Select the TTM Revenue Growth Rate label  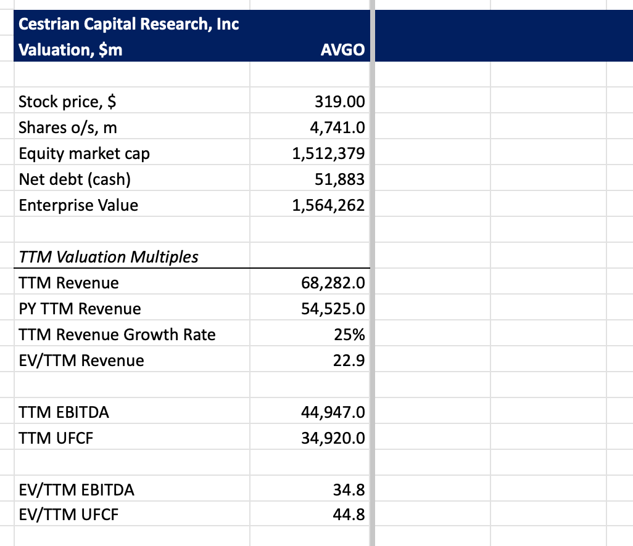click(x=117, y=334)
